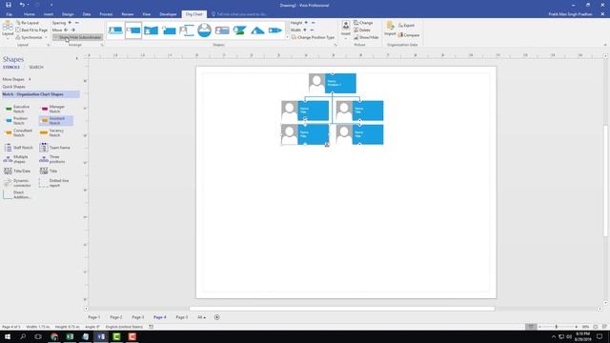Open the Layout gallery button
Viewport: 610px width, 343px height.
click(x=8, y=30)
